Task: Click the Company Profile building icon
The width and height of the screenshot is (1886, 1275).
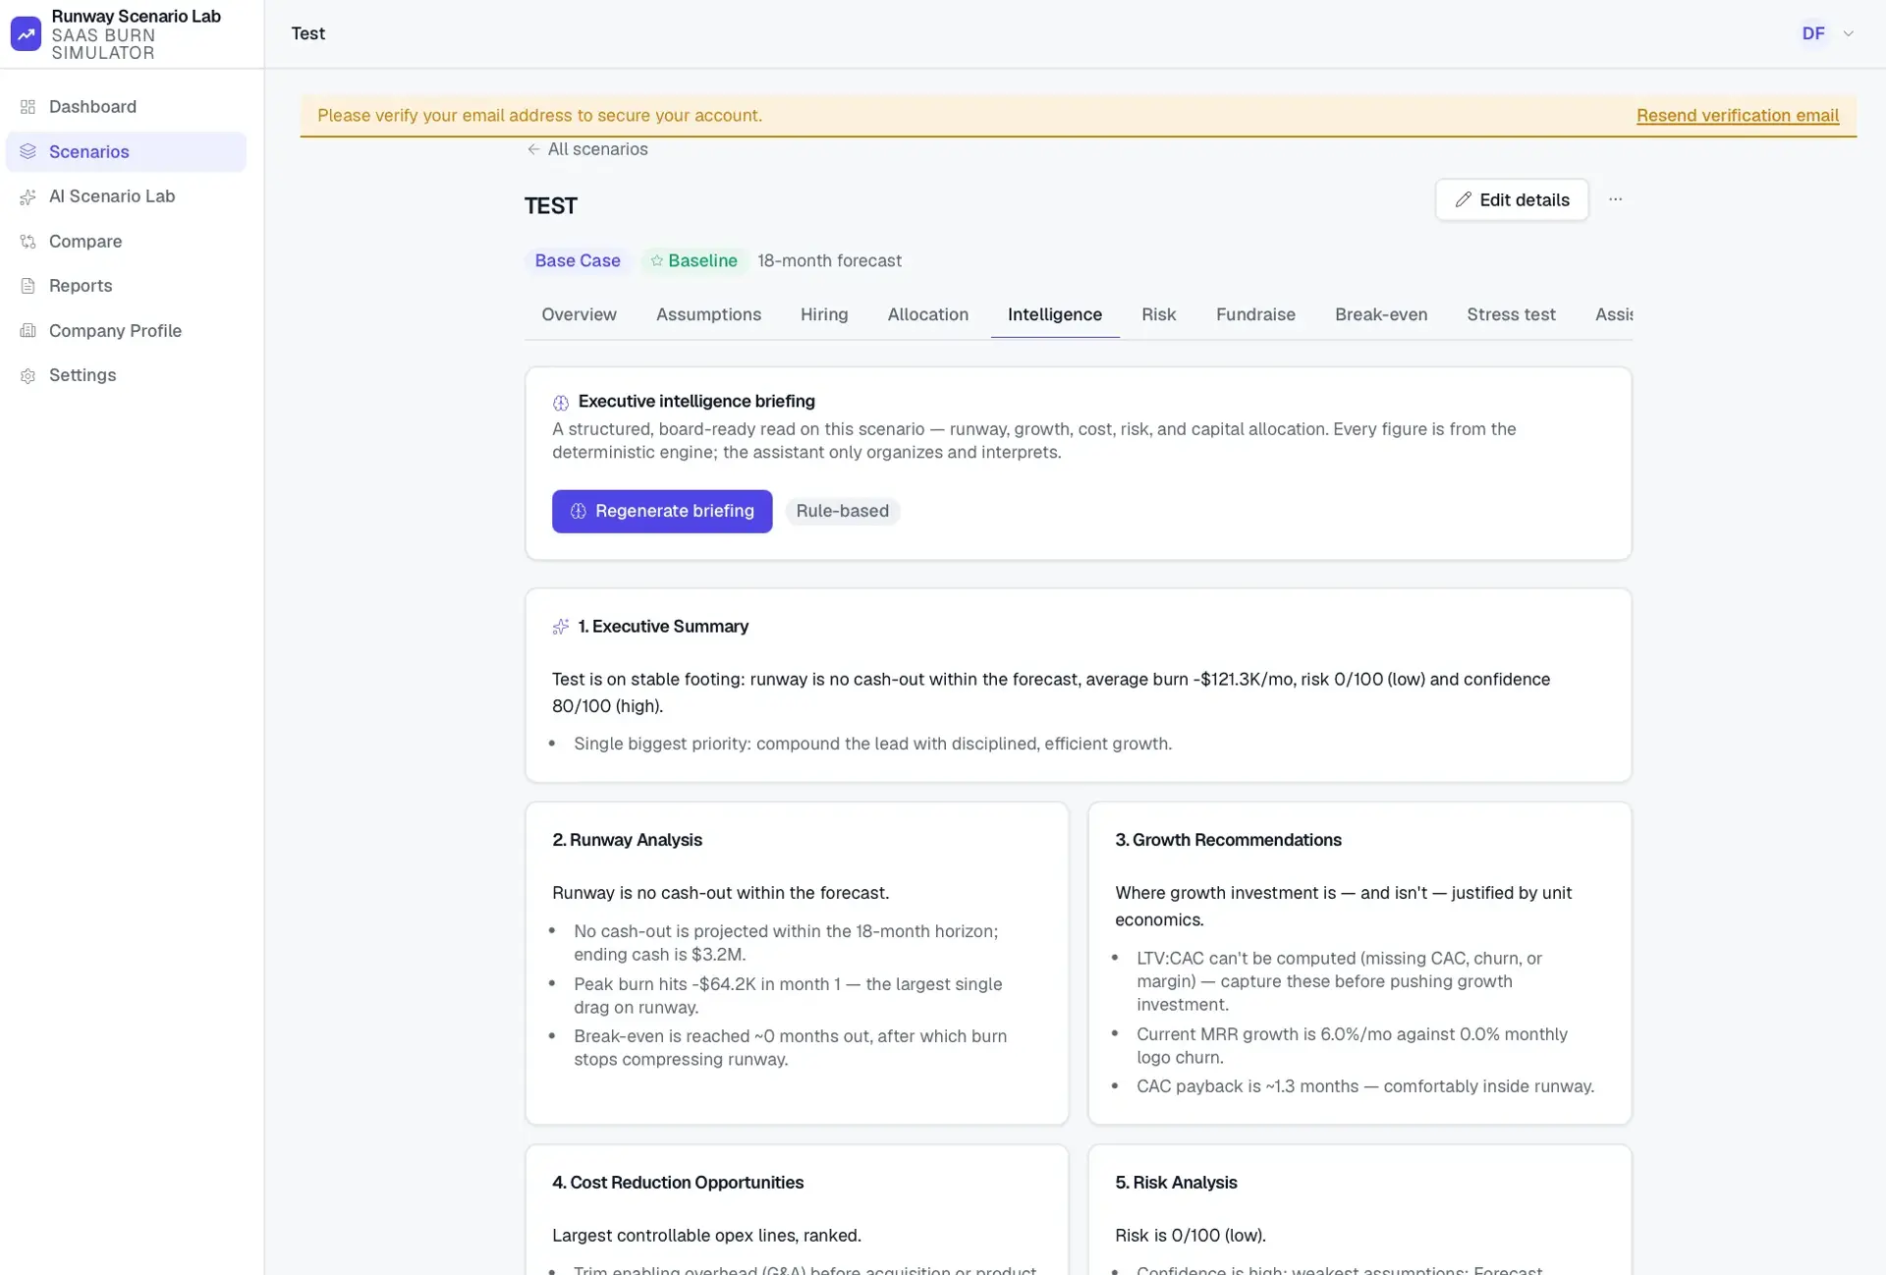Action: click(x=28, y=331)
